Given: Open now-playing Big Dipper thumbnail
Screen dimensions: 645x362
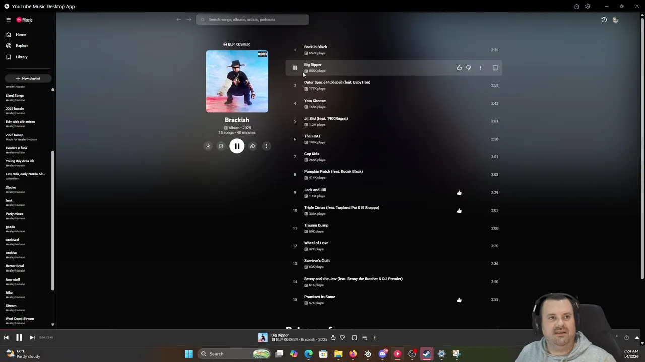Looking at the screenshot, I should pos(263,338).
